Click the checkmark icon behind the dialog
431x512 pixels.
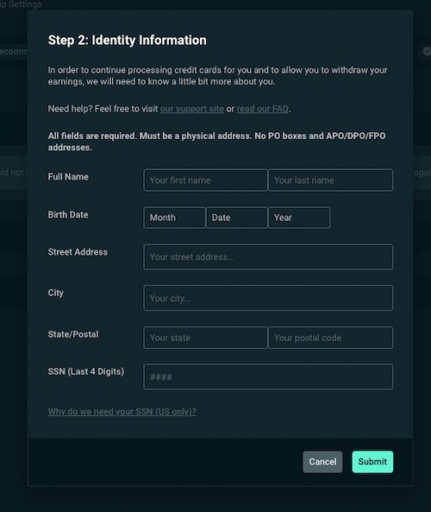[427, 51]
